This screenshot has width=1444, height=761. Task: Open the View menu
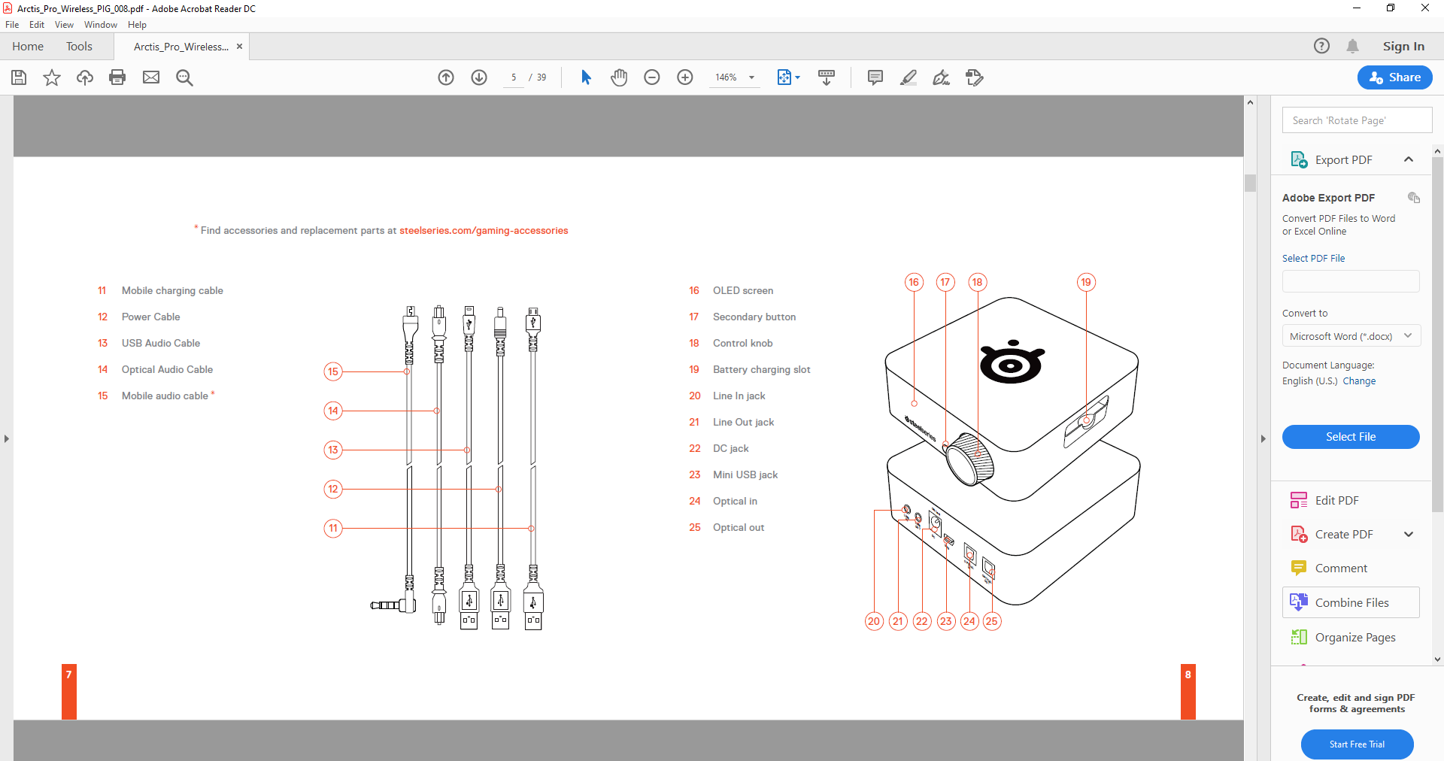click(64, 25)
